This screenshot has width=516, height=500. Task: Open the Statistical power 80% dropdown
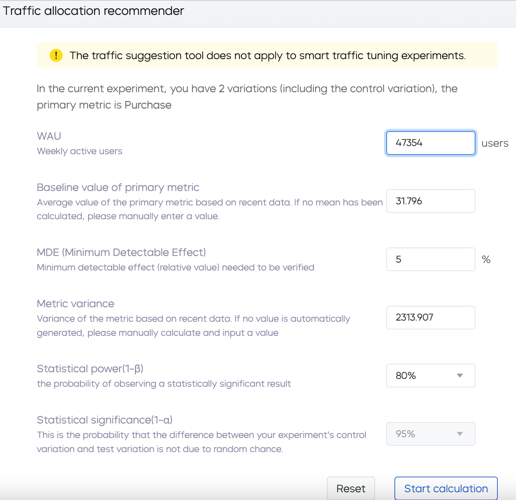coord(430,376)
